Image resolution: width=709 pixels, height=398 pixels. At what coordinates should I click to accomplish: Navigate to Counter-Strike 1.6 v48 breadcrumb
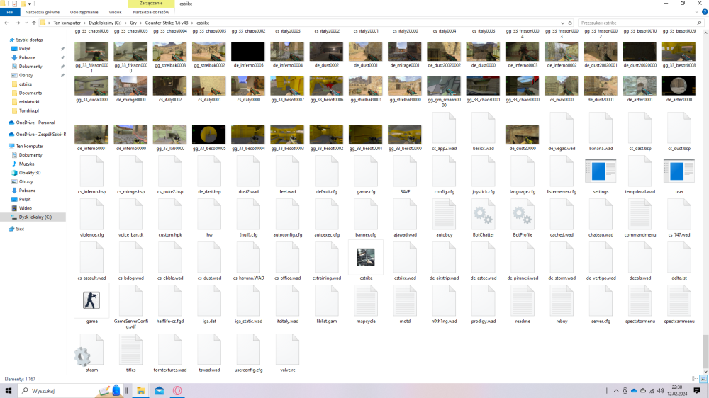[x=167, y=23]
